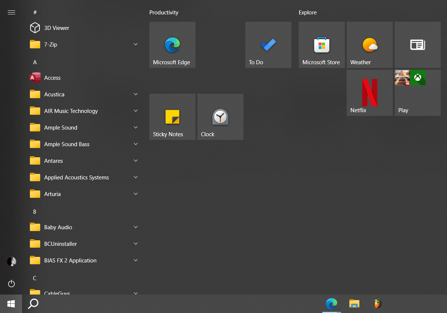Open File Explorer from the taskbar
The width and height of the screenshot is (447, 313).
[x=354, y=304]
